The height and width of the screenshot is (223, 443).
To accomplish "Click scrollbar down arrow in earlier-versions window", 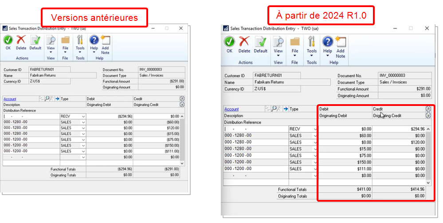I will coord(182,163).
